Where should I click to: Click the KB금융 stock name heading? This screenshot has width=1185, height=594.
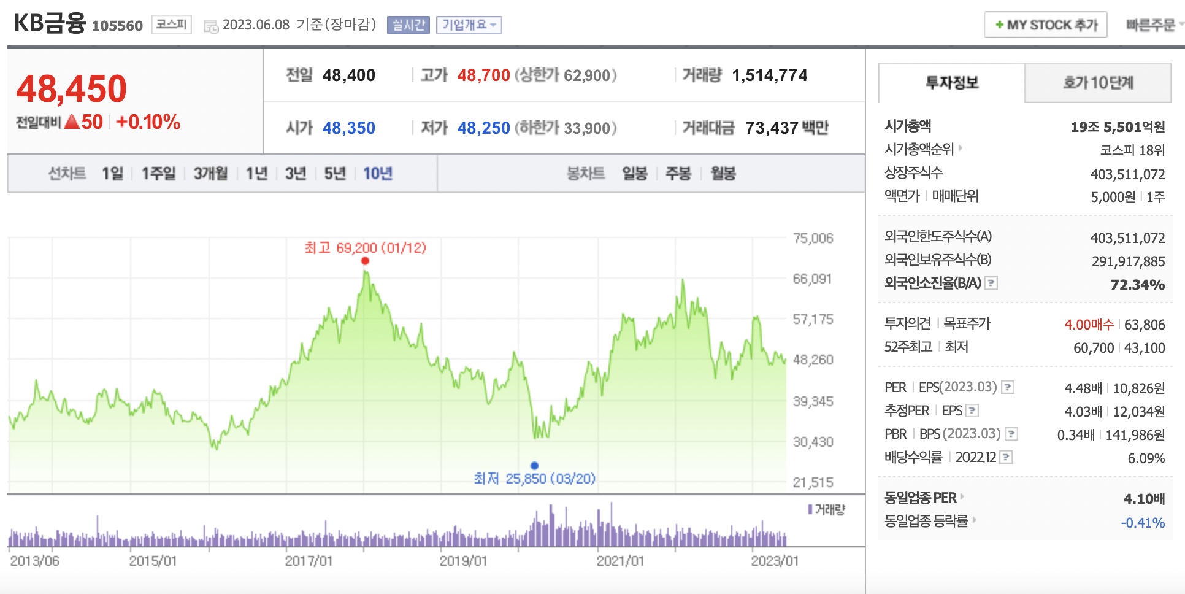click(x=50, y=23)
